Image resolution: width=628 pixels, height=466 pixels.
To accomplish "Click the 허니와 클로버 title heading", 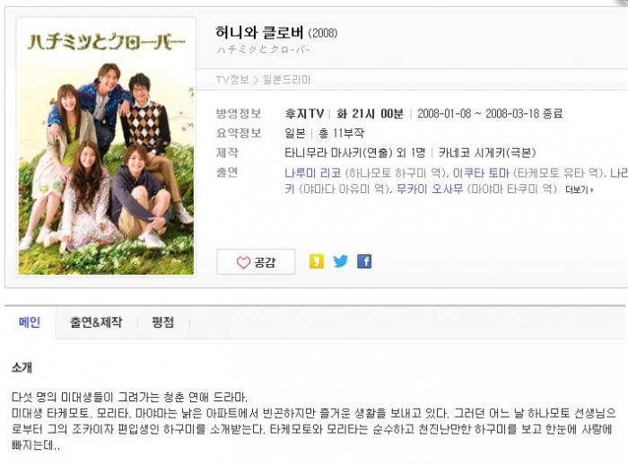I will click(x=259, y=32).
